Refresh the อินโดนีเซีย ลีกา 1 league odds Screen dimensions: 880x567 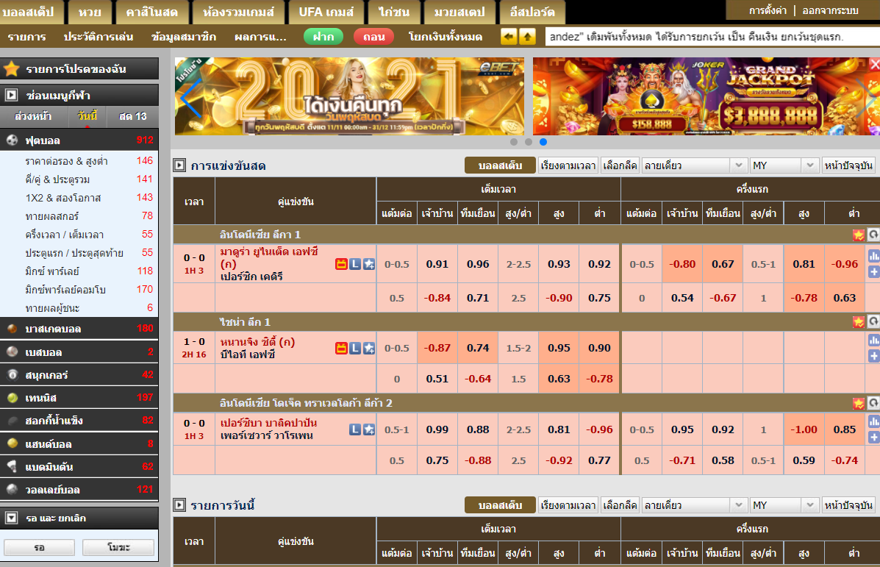873,235
